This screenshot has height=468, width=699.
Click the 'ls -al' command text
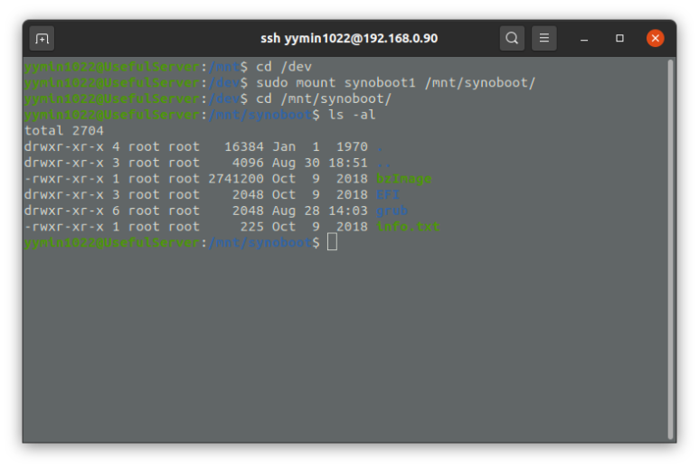[x=352, y=115]
